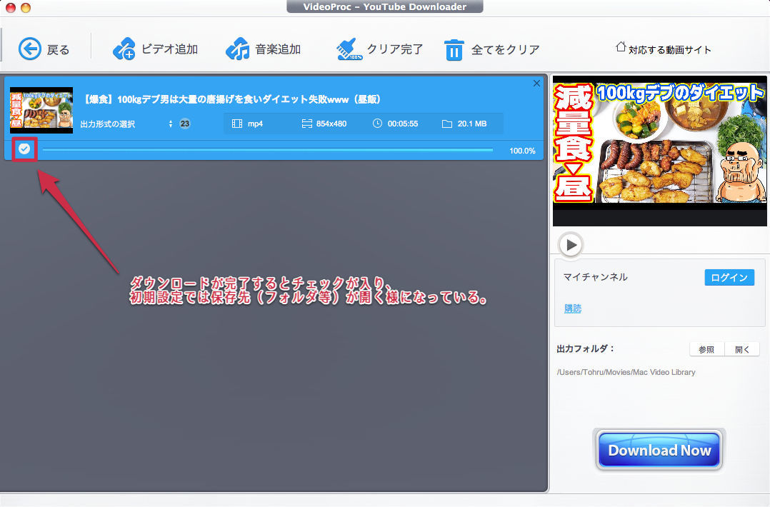
Task: Click the clock duration icon 00:05:55
Action: (x=377, y=124)
